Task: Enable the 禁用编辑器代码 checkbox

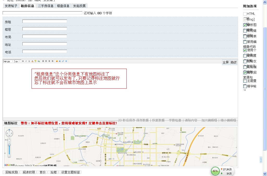Action: tap(245, 42)
